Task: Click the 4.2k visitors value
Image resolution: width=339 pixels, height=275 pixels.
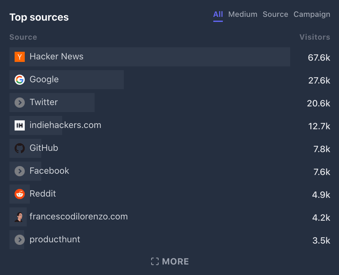Action: tap(321, 218)
